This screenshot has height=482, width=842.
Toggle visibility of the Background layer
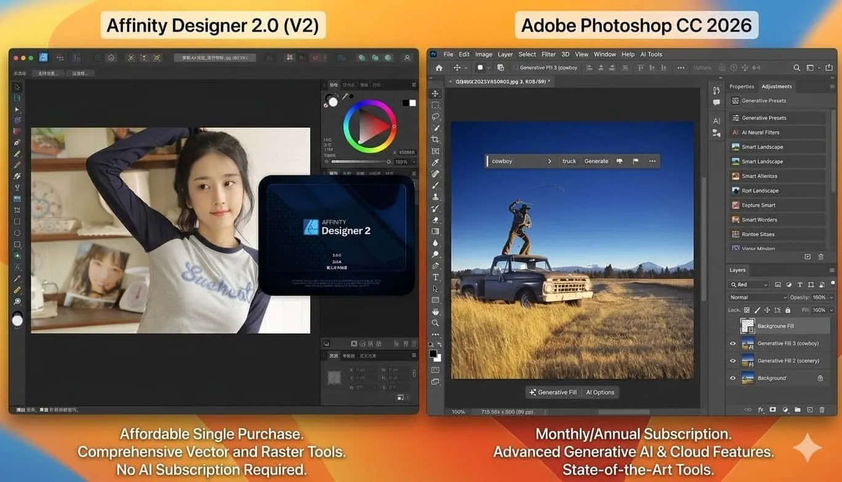coord(733,378)
